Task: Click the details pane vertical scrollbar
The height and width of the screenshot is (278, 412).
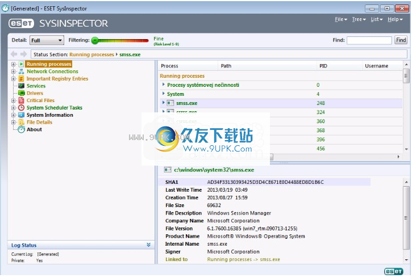Action: pyautogui.click(x=406, y=218)
